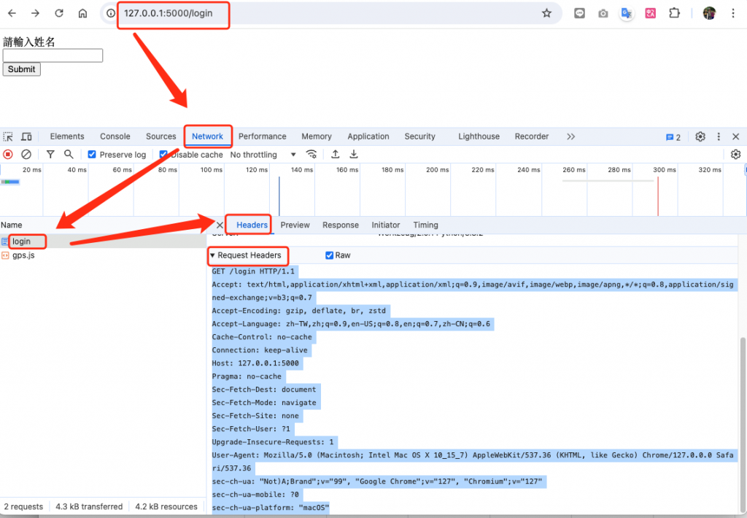Show more DevTools tabs chevron
The height and width of the screenshot is (518, 747).
570,136
